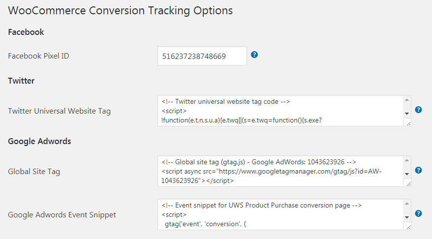Click the Twitter tag textarea scroll-up arrow
The width and height of the screenshot is (432, 239).
click(407, 100)
